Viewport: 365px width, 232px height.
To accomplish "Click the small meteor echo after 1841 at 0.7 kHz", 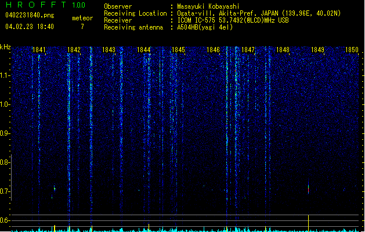I will click(55, 188).
